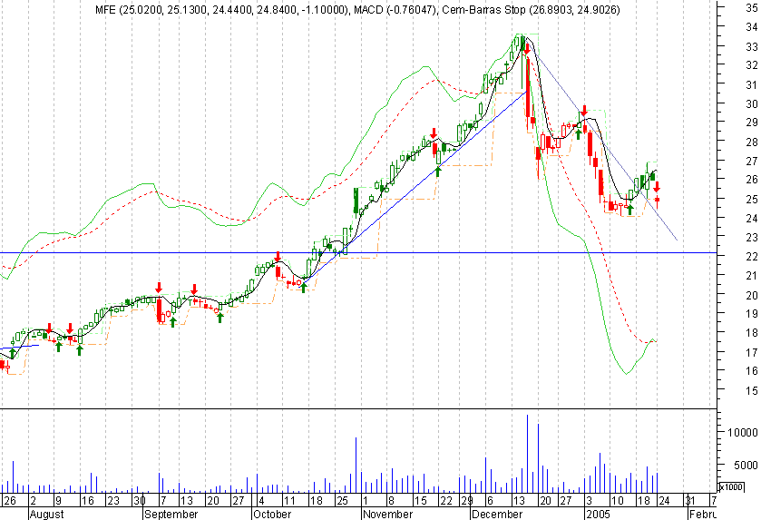Screen dimensions: 761x520
Task: Click price axis label 23
Action: coord(752,238)
